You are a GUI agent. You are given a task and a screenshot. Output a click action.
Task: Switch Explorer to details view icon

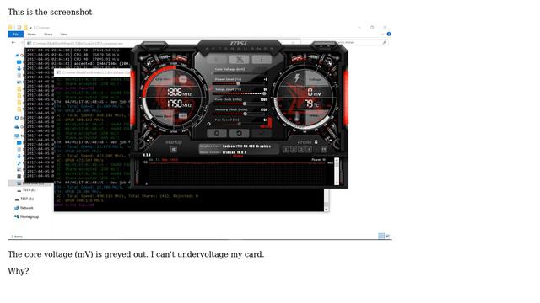(x=381, y=236)
